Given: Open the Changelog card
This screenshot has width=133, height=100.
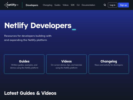Looking at the screenshot, I should [x=109, y=64].
